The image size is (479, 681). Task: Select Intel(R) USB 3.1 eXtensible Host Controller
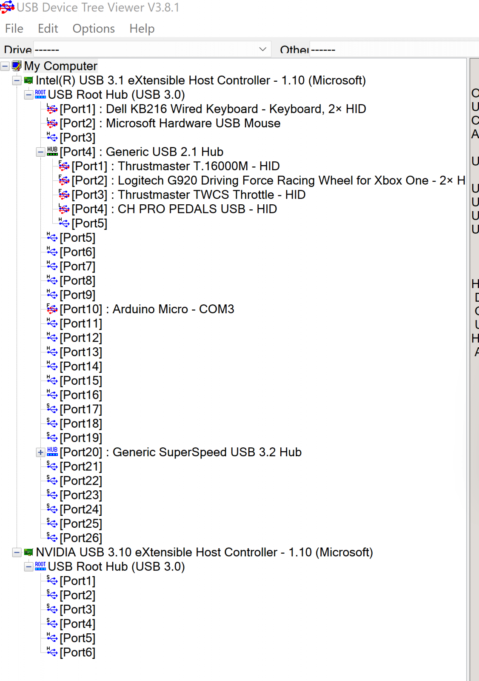201,80
